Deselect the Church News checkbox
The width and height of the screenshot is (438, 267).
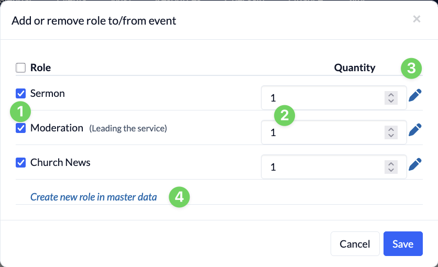[x=20, y=163]
